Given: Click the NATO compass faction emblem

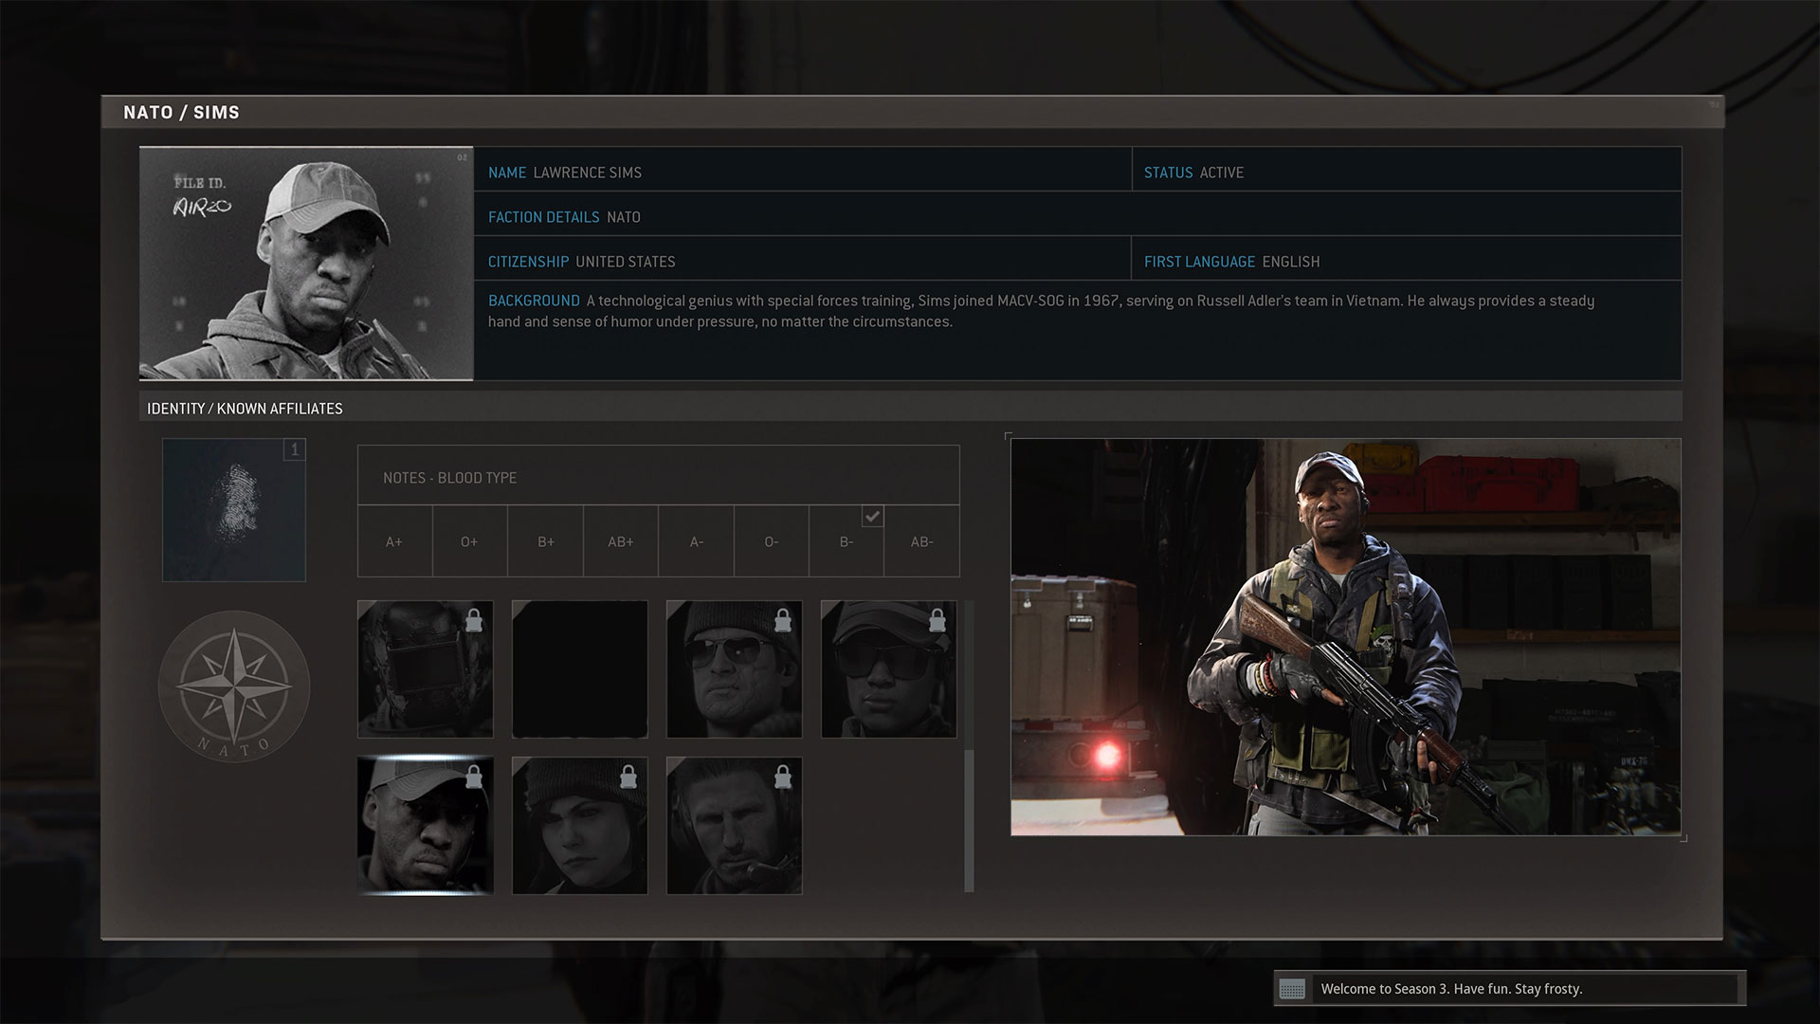Looking at the screenshot, I should (x=234, y=686).
